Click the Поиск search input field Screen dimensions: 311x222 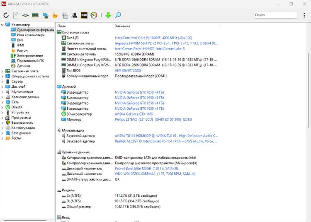click(x=275, y=15)
